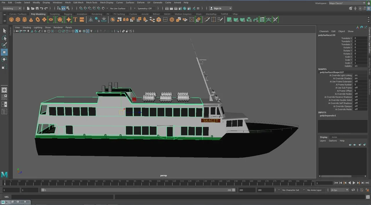Expand the Sign In dropdown
The image size is (371, 205).
coord(221,8)
